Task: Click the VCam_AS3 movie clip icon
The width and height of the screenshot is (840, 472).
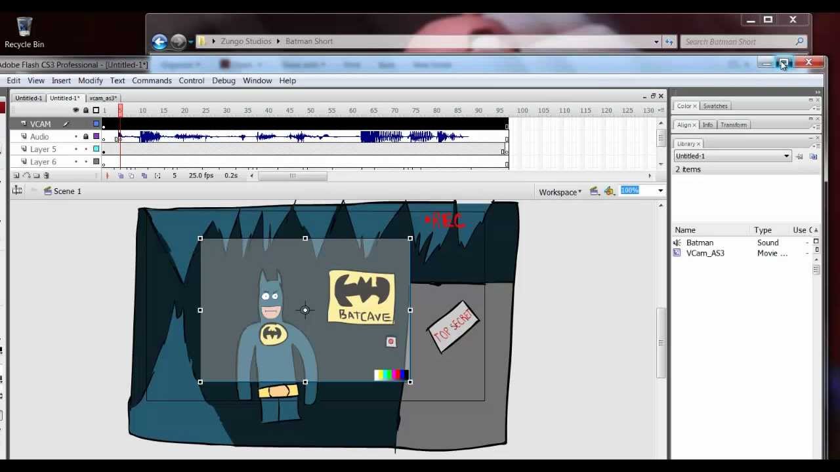Action: point(677,253)
